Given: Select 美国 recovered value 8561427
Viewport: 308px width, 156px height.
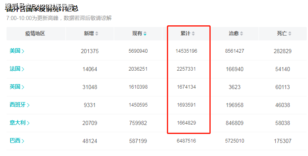Looking at the screenshot, I should (234, 51).
